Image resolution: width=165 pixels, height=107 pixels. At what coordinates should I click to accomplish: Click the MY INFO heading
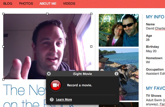tap(155, 17)
